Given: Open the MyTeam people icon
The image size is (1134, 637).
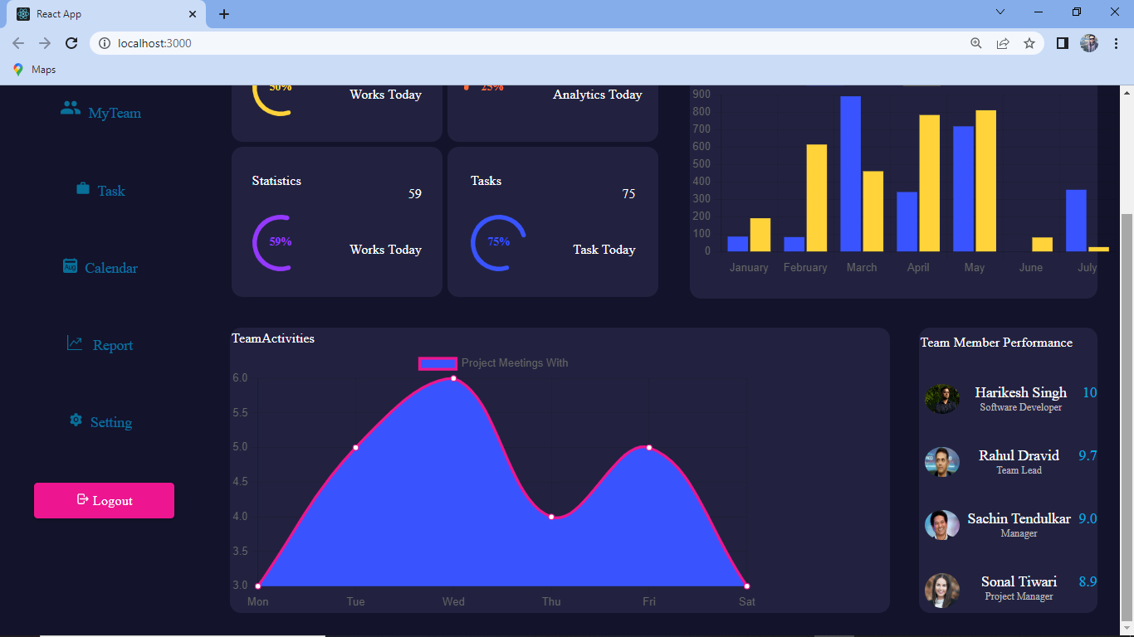Looking at the screenshot, I should click(x=71, y=108).
